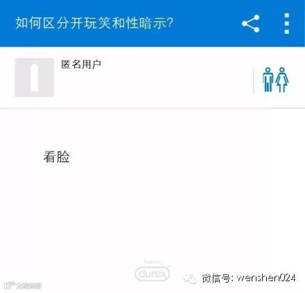Tap the Weibo watermark text bottom-left
Image resolution: width=305 pixels, height=293 pixels.
click(28, 286)
